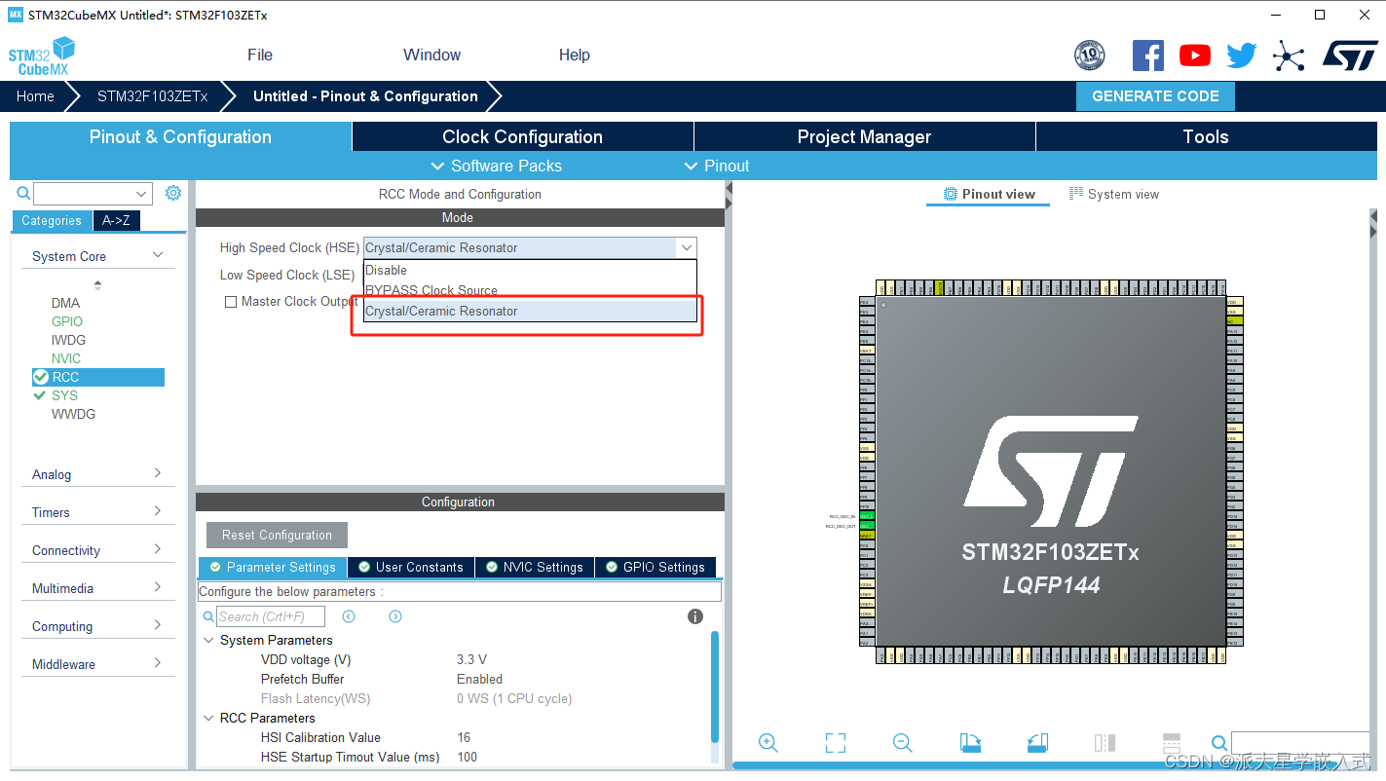Expand the Timers category
Image resolution: width=1386 pixels, height=781 pixels.
click(x=158, y=511)
